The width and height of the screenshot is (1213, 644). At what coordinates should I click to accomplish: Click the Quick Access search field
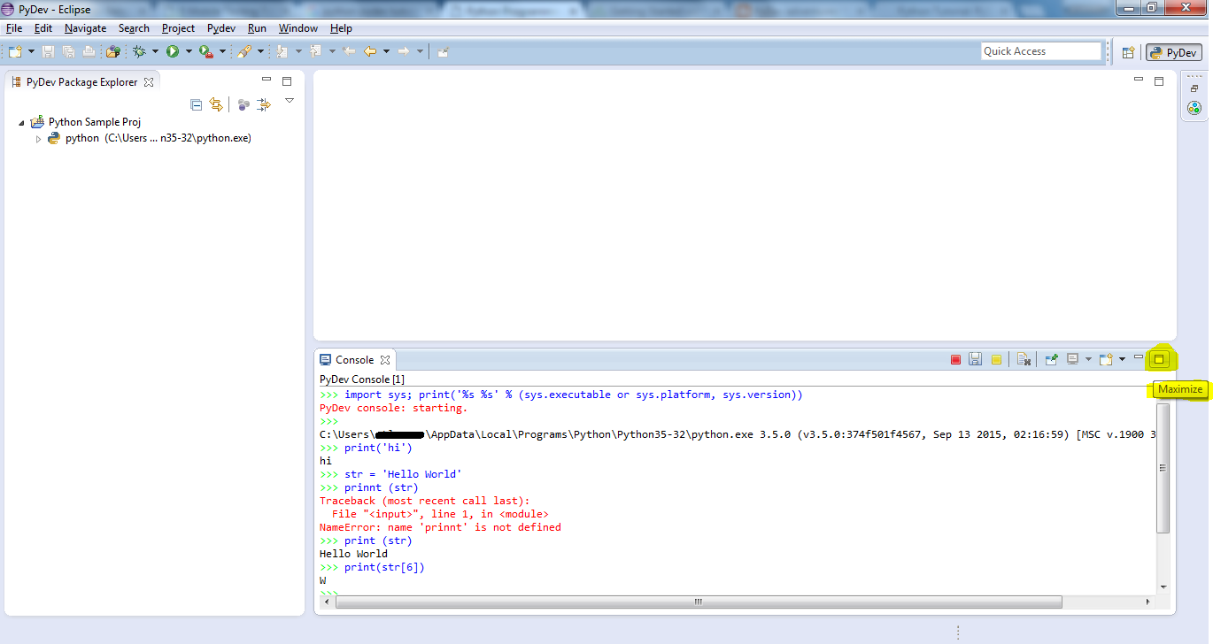pyautogui.click(x=1041, y=51)
